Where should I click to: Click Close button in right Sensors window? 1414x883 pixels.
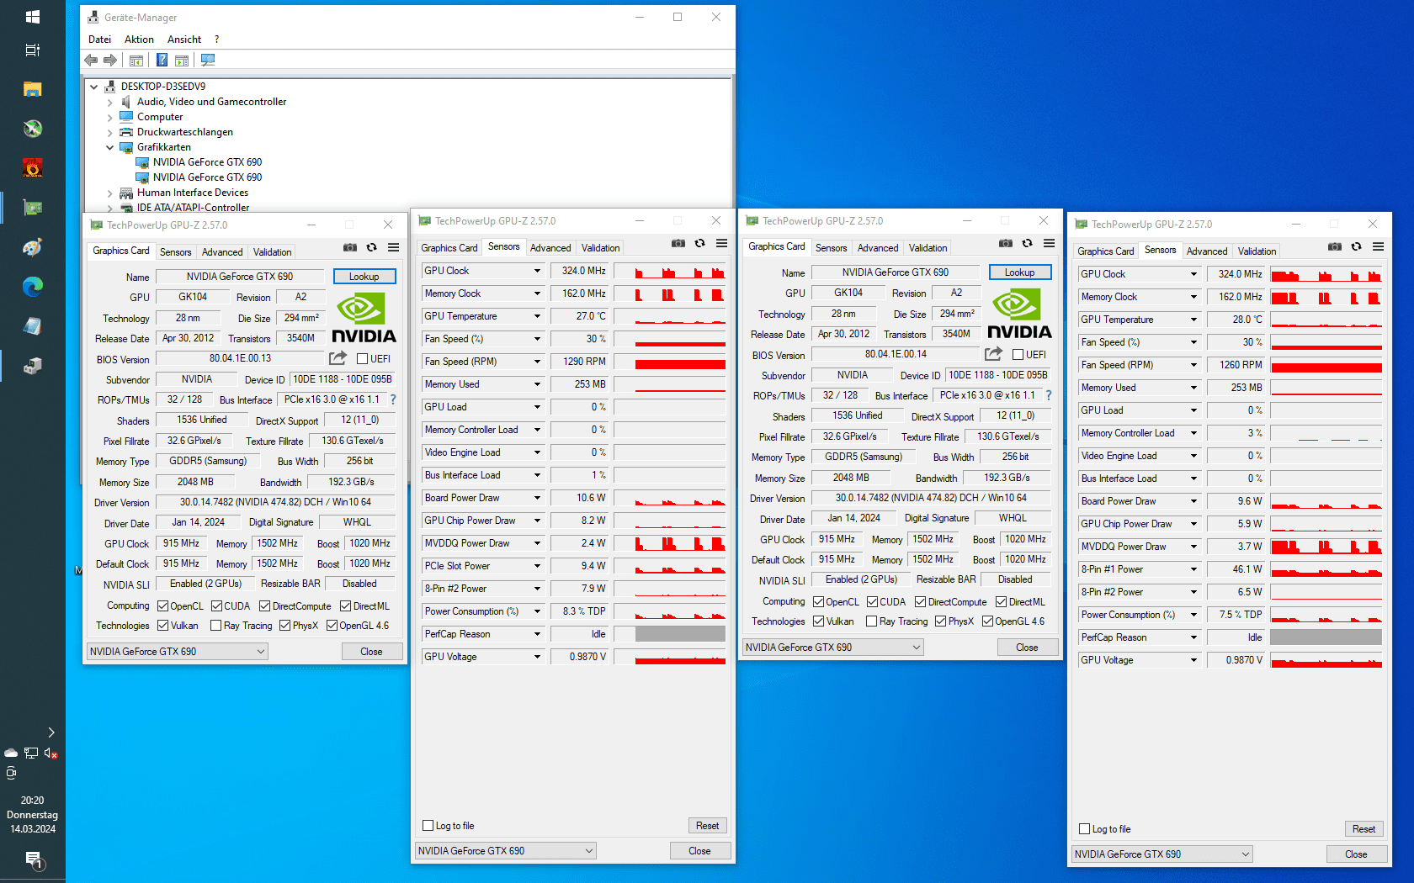tap(1357, 854)
